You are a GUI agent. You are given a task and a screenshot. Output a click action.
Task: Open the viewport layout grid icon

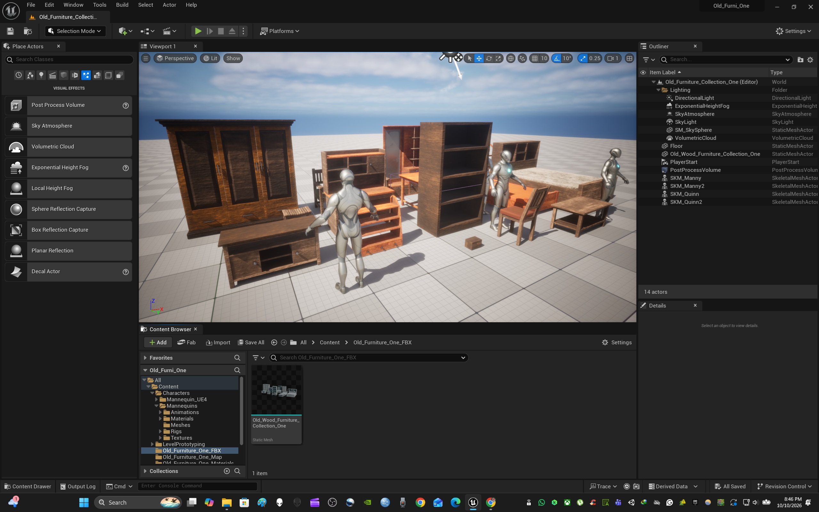(629, 58)
